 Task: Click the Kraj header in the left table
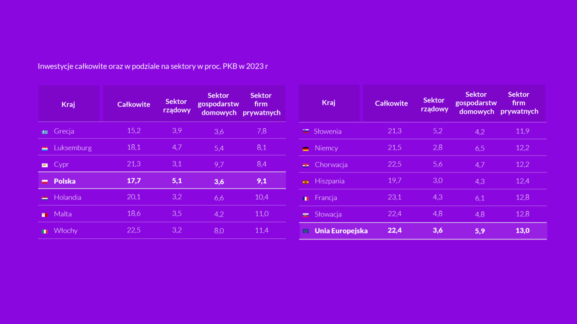(68, 104)
